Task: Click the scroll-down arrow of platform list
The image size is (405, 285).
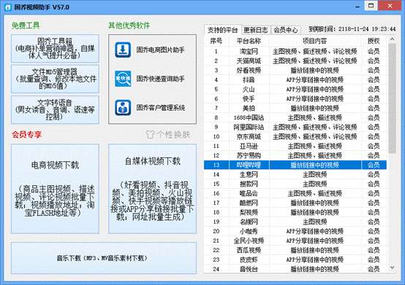Action: point(392,268)
